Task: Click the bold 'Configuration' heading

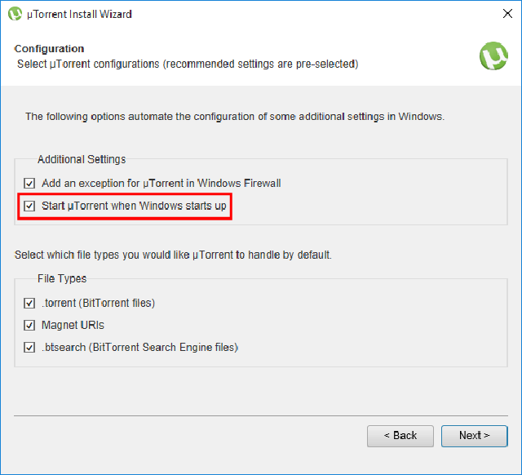Action: (x=49, y=49)
